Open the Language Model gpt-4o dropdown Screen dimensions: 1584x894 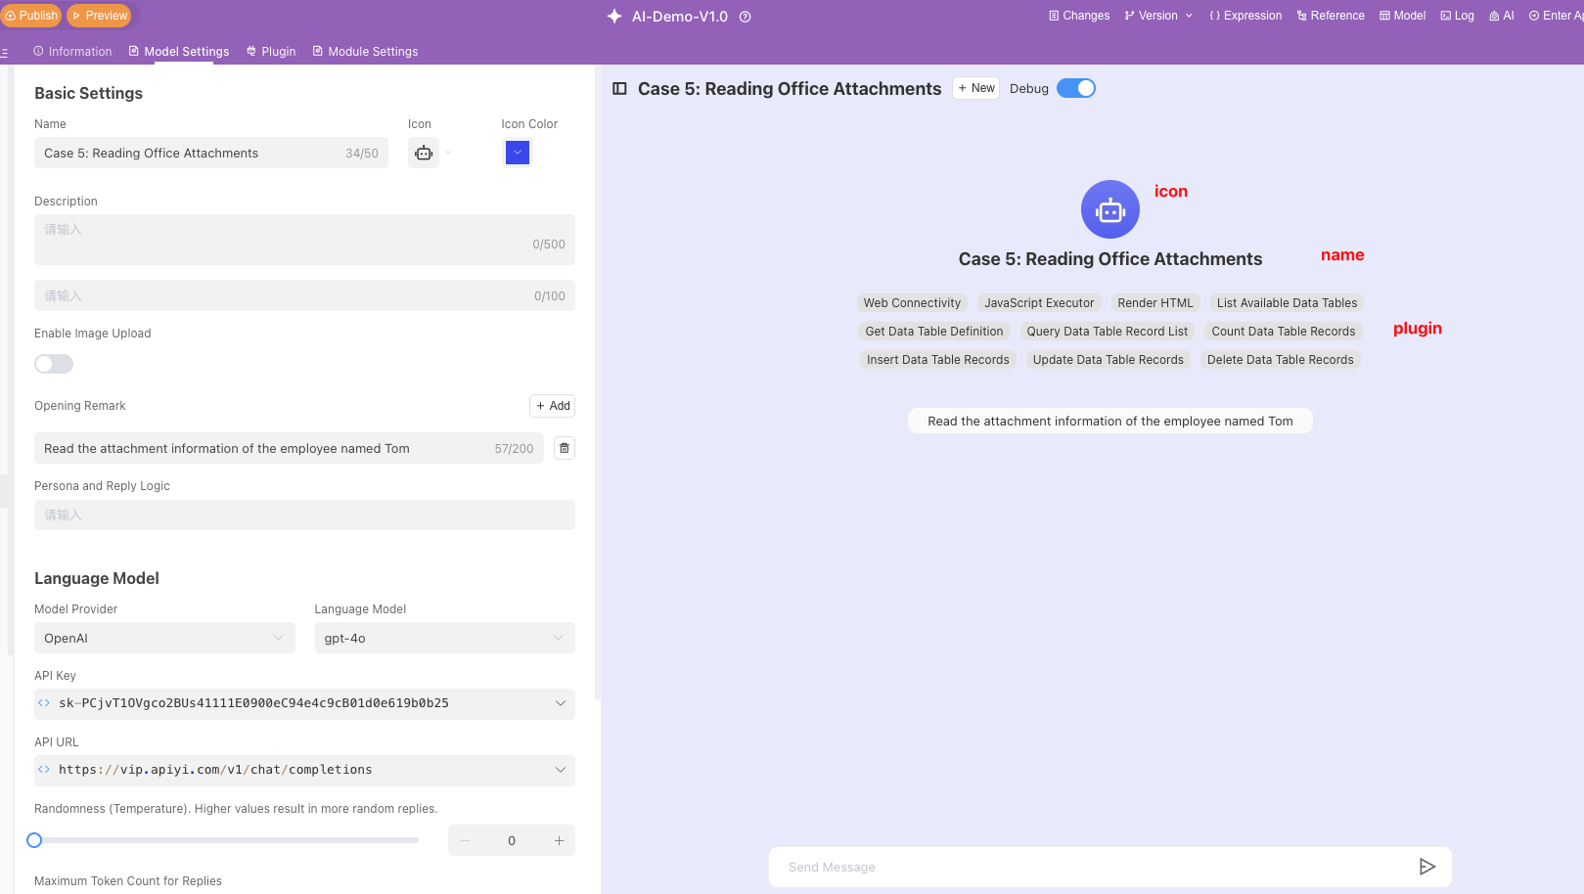click(444, 638)
